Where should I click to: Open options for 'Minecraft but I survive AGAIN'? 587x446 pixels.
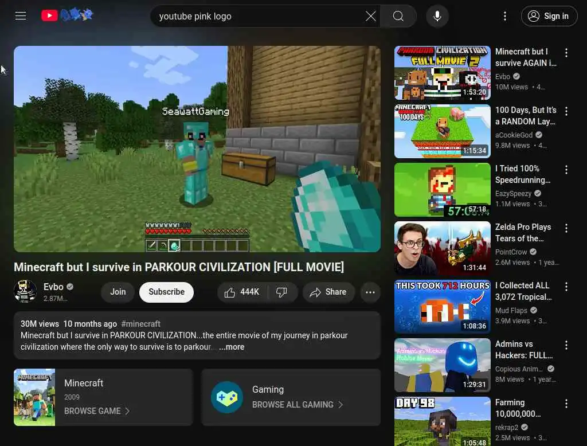coord(566,53)
